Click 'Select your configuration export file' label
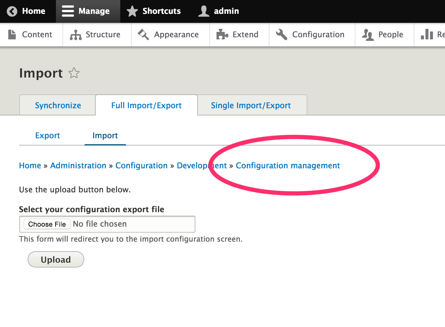The width and height of the screenshot is (445, 327). pyautogui.click(x=92, y=209)
